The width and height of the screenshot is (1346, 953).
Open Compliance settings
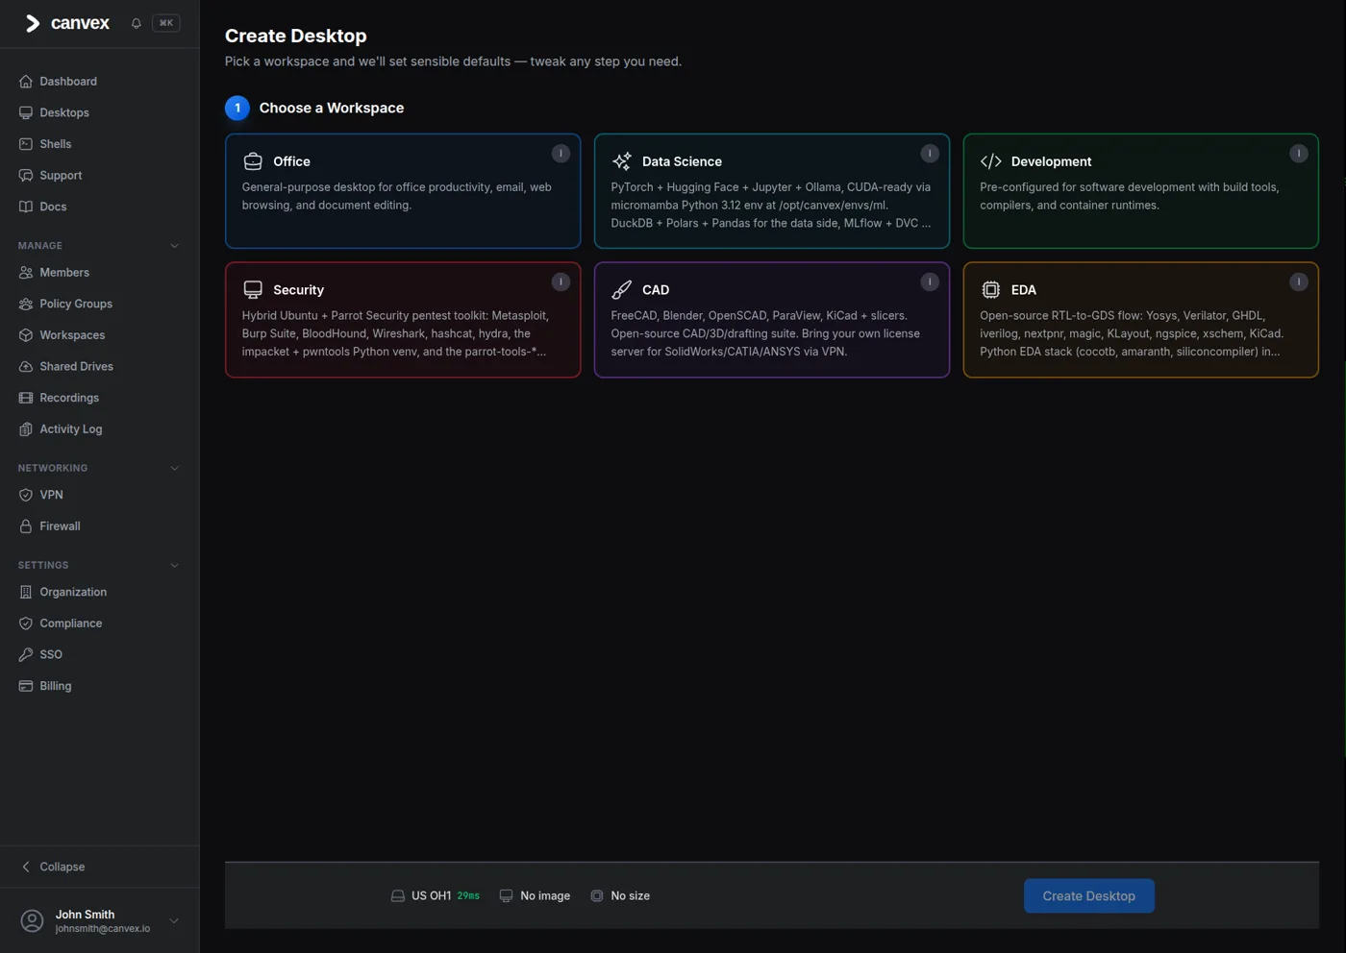pyautogui.click(x=100, y=623)
